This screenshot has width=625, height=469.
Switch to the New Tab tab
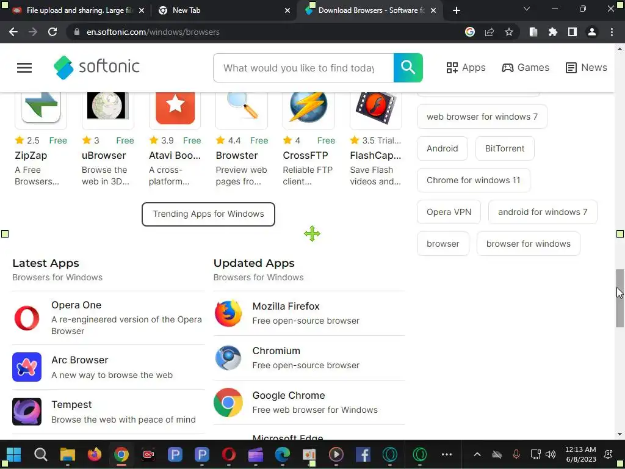(x=223, y=10)
